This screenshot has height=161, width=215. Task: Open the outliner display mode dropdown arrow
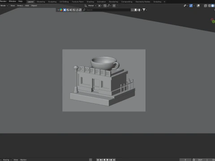(x=58, y=10)
